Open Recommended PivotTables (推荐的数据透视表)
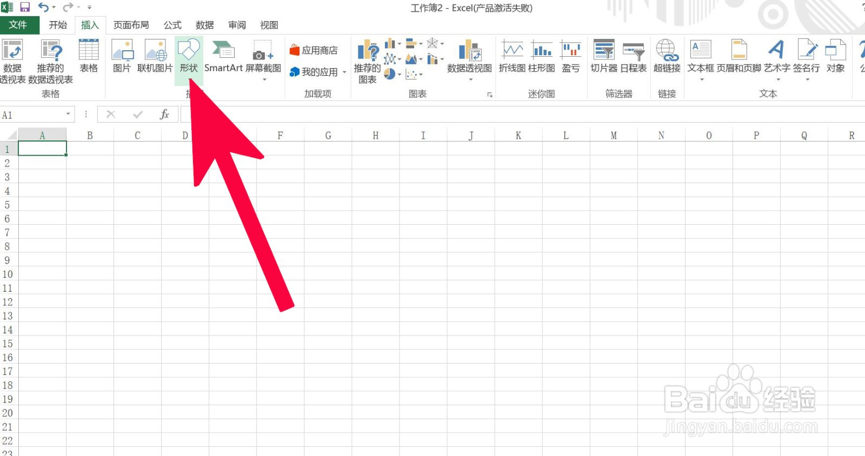 (51, 62)
